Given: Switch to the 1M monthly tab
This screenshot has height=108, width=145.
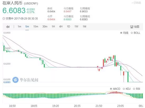Looking at the screenshot, I should pos(84,26).
